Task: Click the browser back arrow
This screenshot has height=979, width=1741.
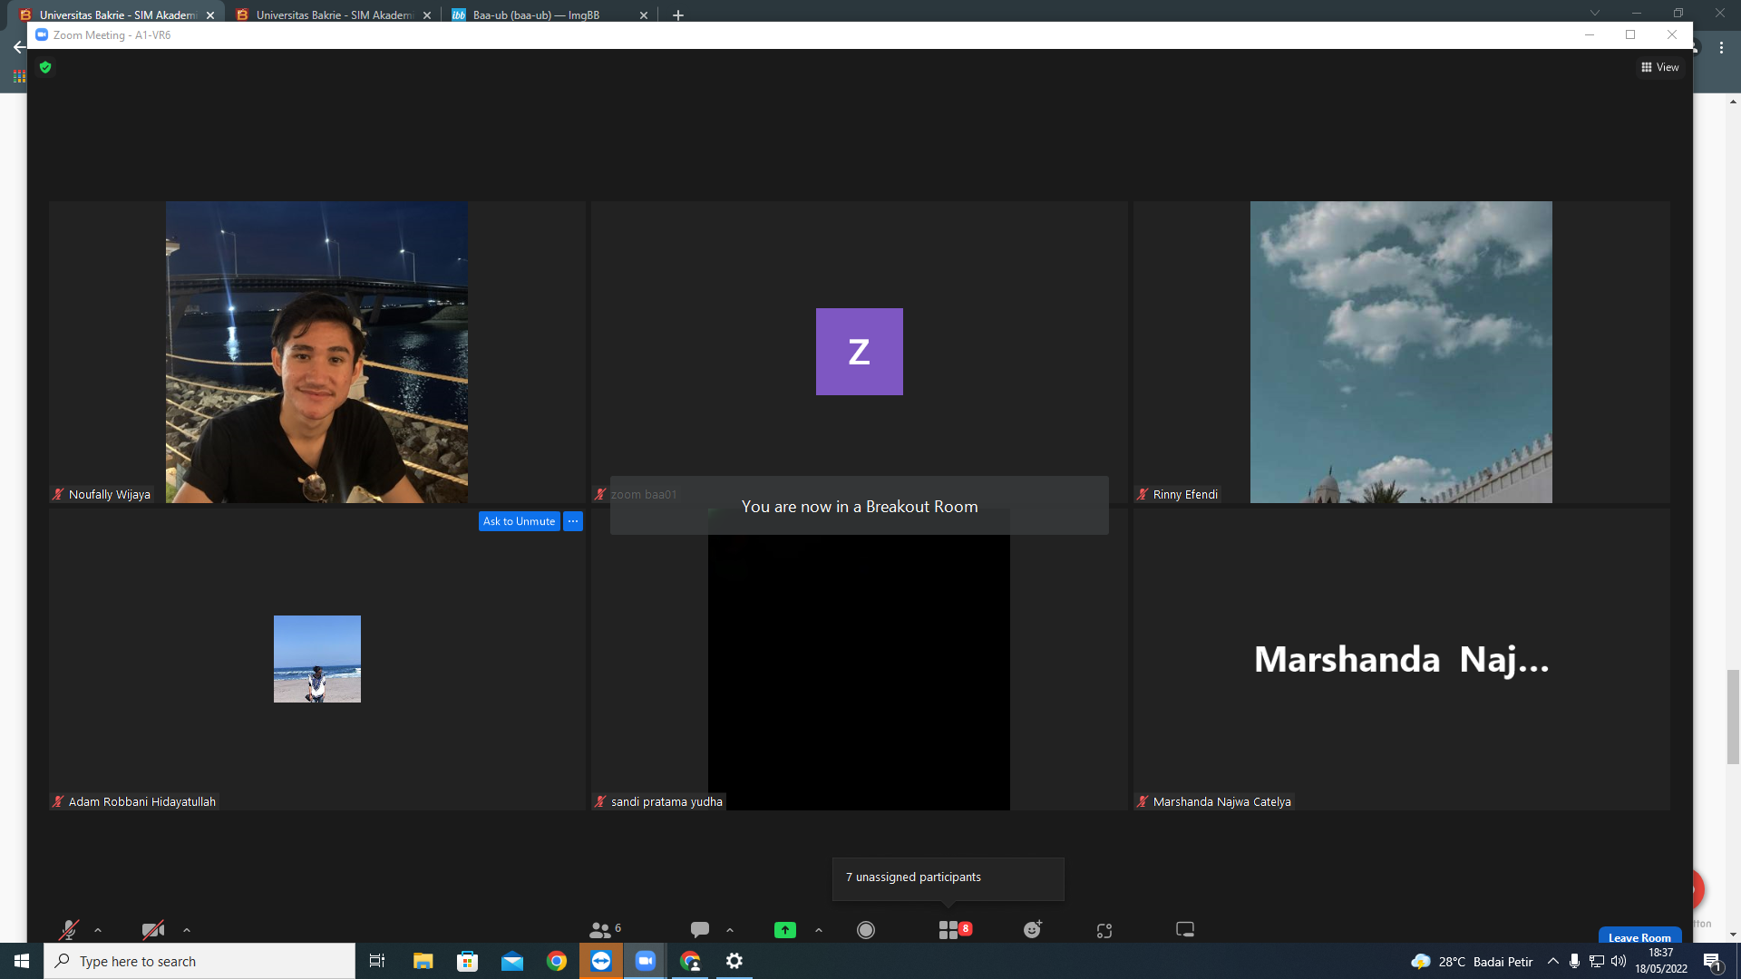Action: click(x=19, y=47)
